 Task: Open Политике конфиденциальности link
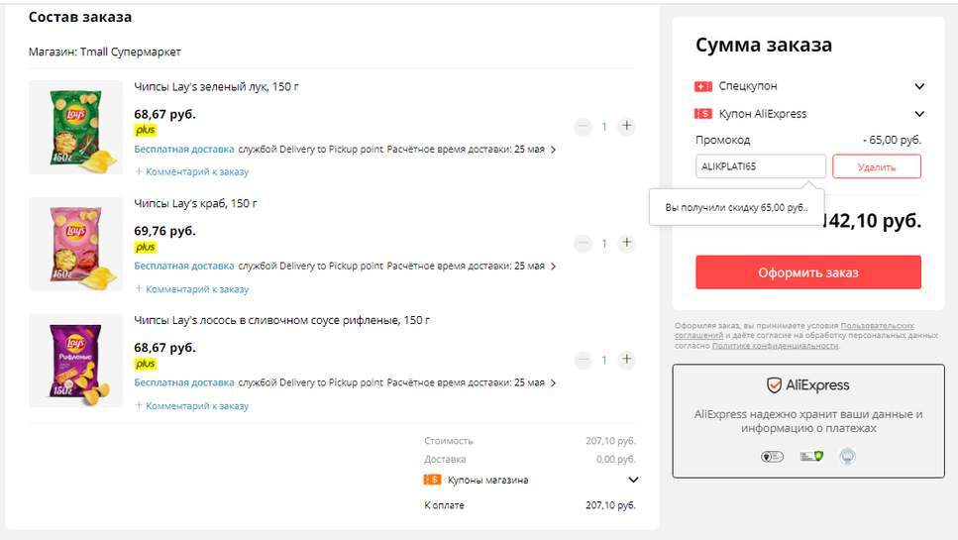(775, 346)
